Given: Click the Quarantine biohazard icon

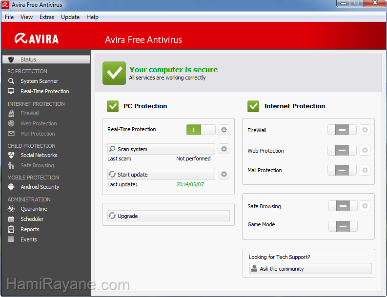Looking at the screenshot, I should click(11, 209).
